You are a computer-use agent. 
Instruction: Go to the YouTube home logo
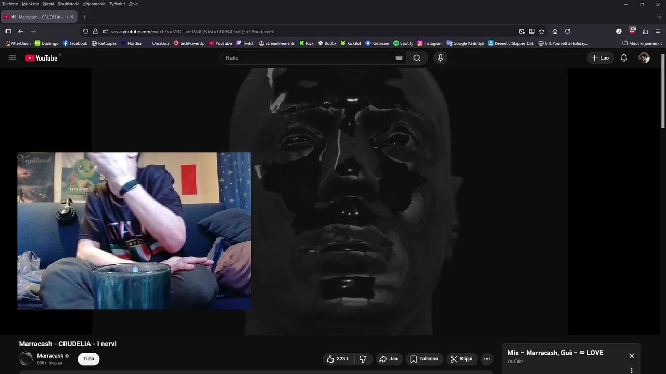click(x=42, y=58)
